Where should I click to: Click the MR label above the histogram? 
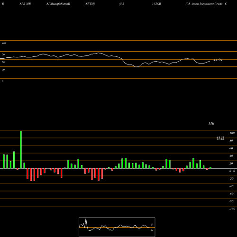(211, 123)
